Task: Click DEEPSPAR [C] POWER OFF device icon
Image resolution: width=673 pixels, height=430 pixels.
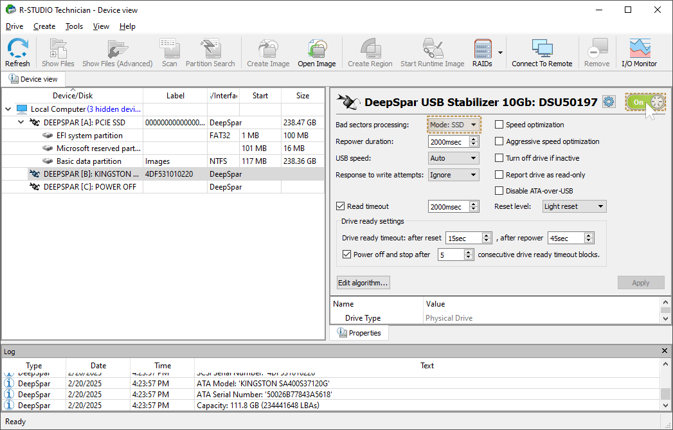Action: [x=35, y=186]
